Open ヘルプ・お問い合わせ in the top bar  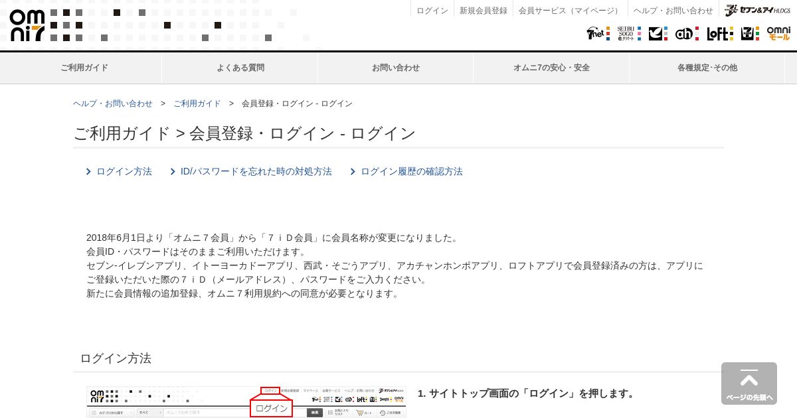pos(673,11)
